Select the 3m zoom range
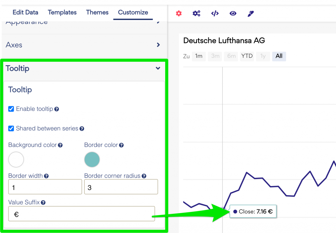This screenshot has height=233, width=336. pos(215,56)
